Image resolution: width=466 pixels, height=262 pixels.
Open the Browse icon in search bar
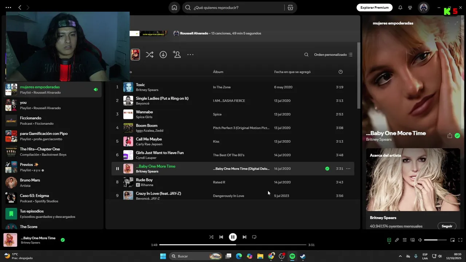coord(290,8)
